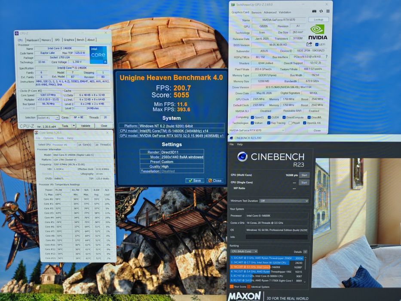Open the Select CPU Processor #0 dropdown
Image resolution: width=401 pixels, height=301 pixels.
tap(64, 144)
